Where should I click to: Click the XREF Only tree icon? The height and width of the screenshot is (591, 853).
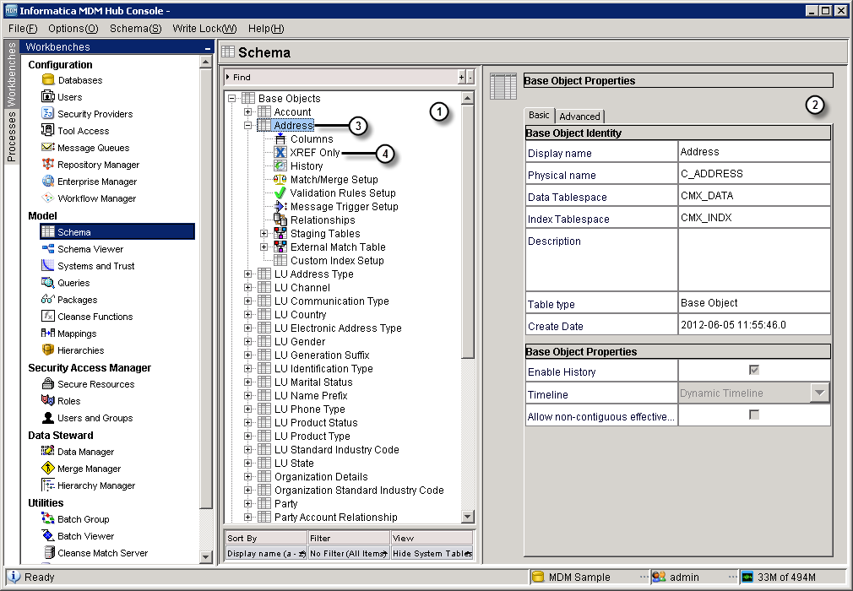pos(280,152)
